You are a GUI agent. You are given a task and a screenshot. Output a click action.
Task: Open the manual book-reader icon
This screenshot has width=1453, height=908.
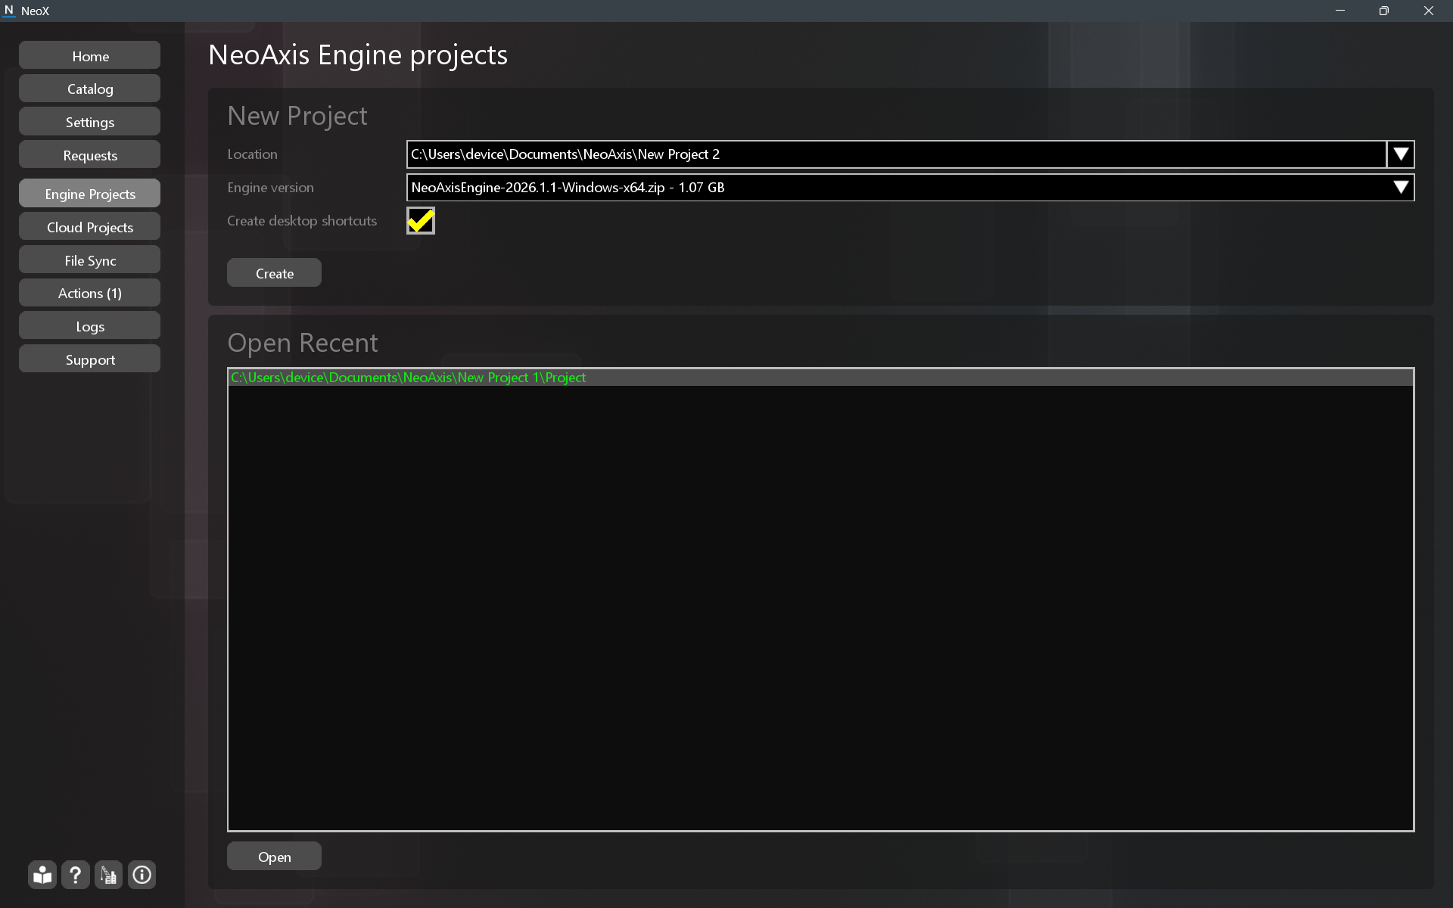[42, 875]
